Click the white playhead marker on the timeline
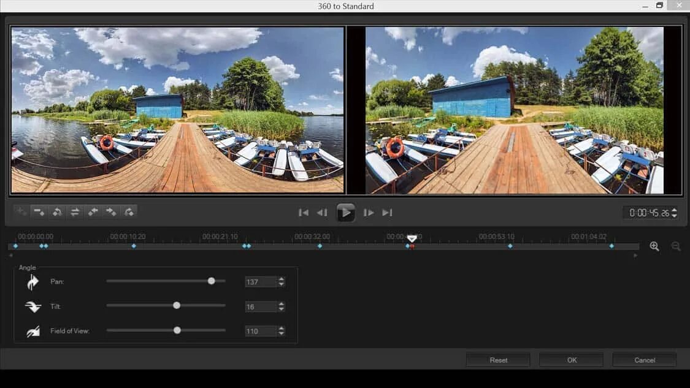This screenshot has width=690, height=388. point(412,238)
